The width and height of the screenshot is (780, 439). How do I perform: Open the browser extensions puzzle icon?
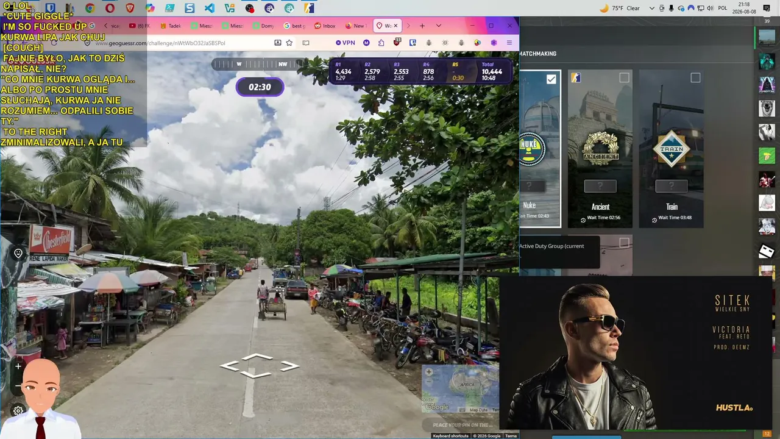click(x=381, y=43)
